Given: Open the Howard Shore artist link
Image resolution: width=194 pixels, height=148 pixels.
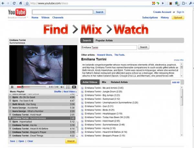Looking at the screenshot, I should click(x=104, y=55).
